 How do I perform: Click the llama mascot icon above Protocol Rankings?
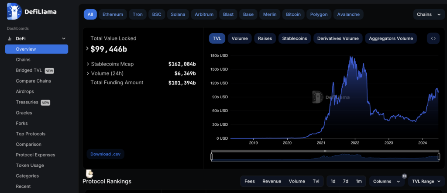click(x=89, y=174)
